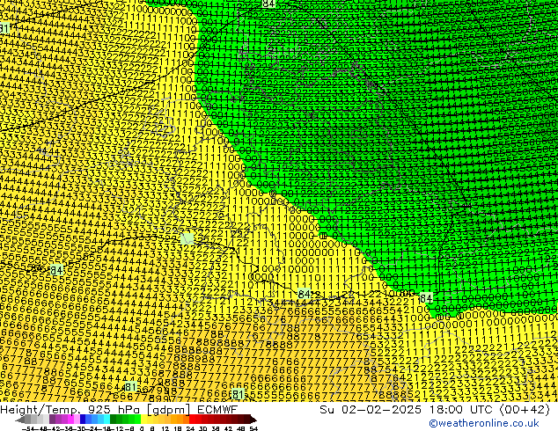
Task: Select the '81' contour label at the map's upper-left edge
Action: [4, 28]
